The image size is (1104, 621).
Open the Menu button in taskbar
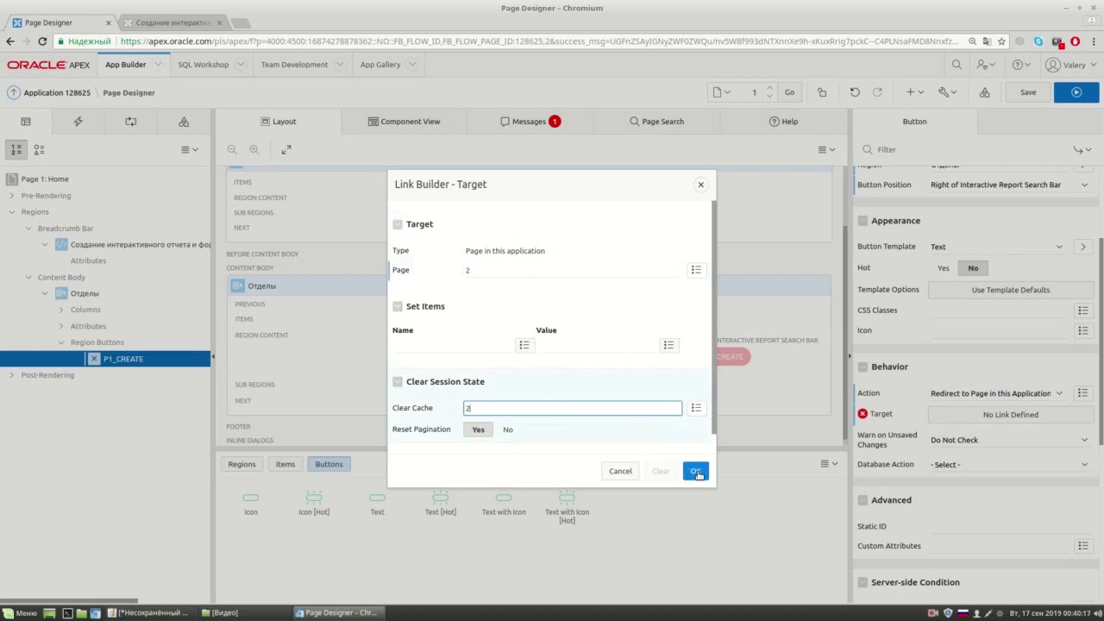tap(19, 613)
